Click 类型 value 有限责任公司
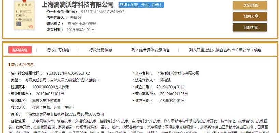 point(62,80)
